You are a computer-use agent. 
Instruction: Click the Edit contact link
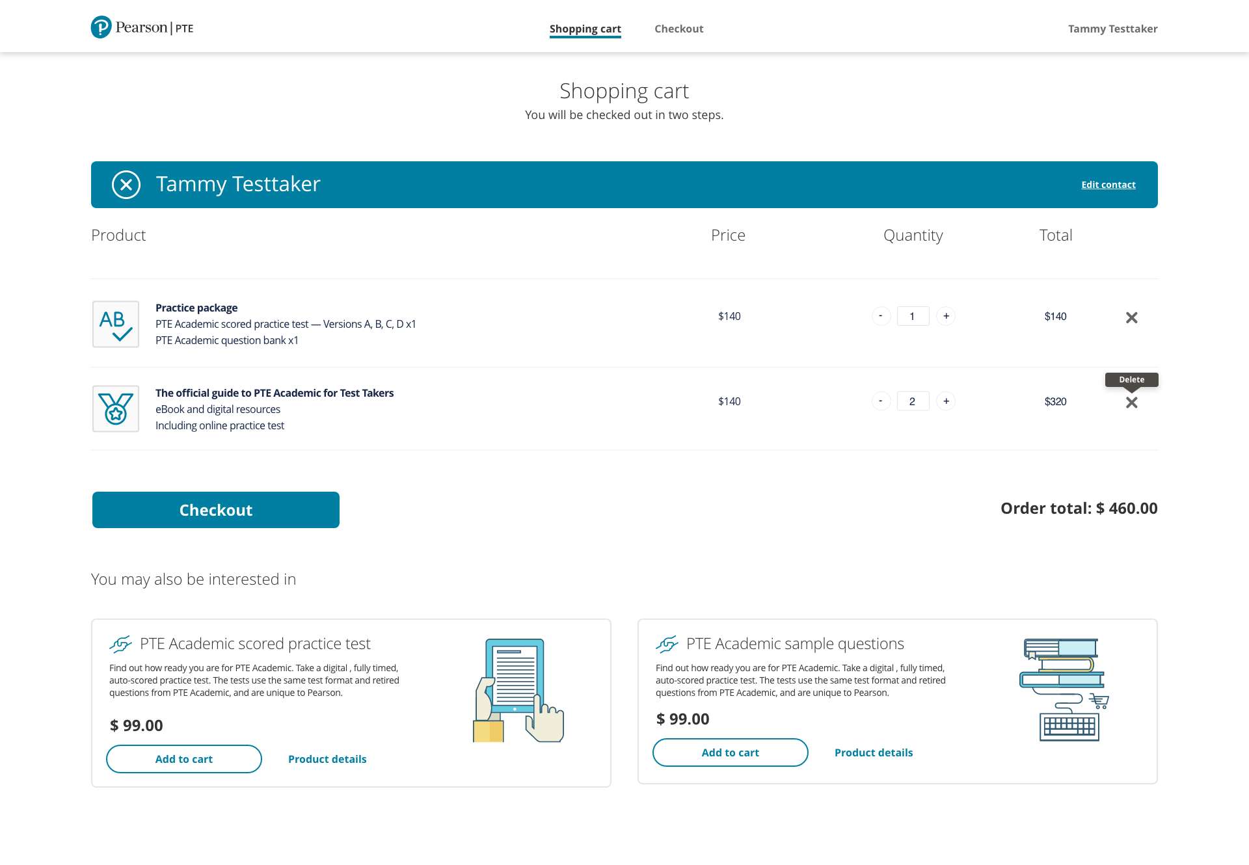click(1108, 185)
